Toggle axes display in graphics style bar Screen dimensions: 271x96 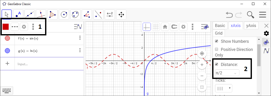tap(146, 27)
